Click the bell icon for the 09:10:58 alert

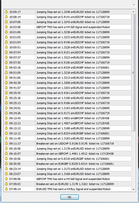coord(6,148)
